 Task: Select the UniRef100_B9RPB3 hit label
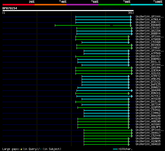pos(148,59)
